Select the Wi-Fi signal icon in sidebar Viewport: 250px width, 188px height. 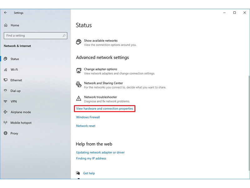click(6, 70)
